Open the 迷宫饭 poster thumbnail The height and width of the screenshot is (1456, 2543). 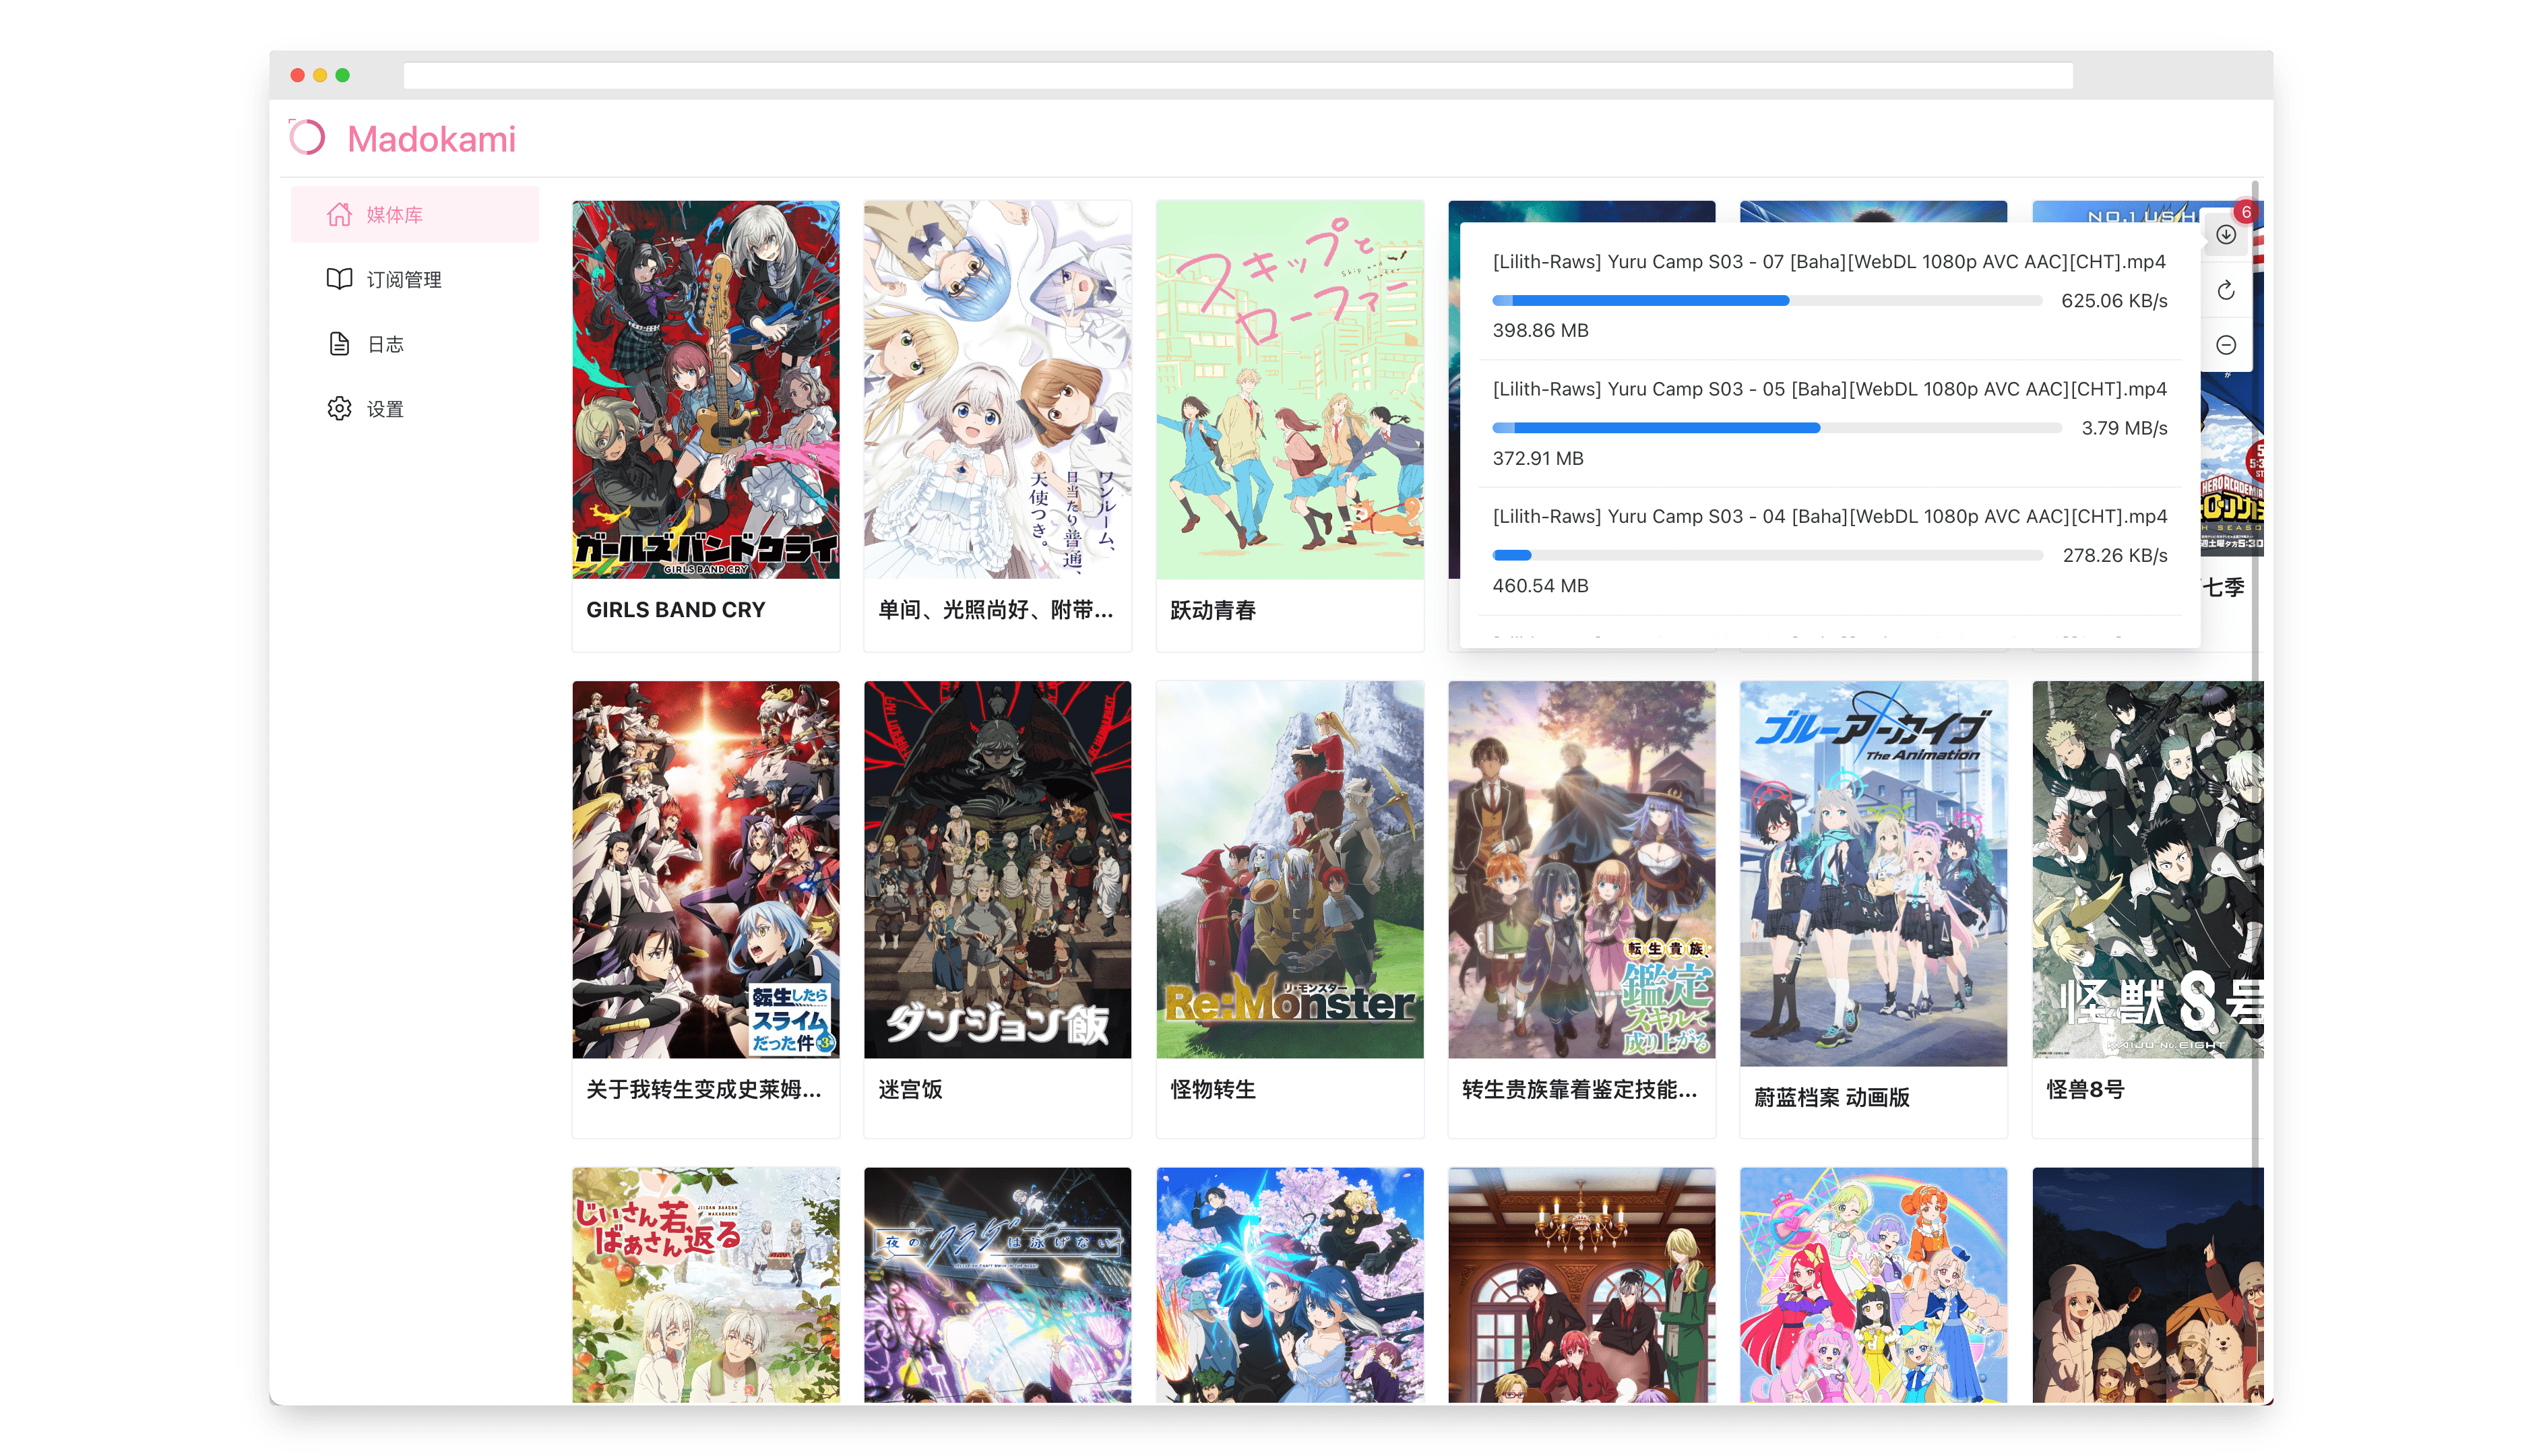coord(997,869)
